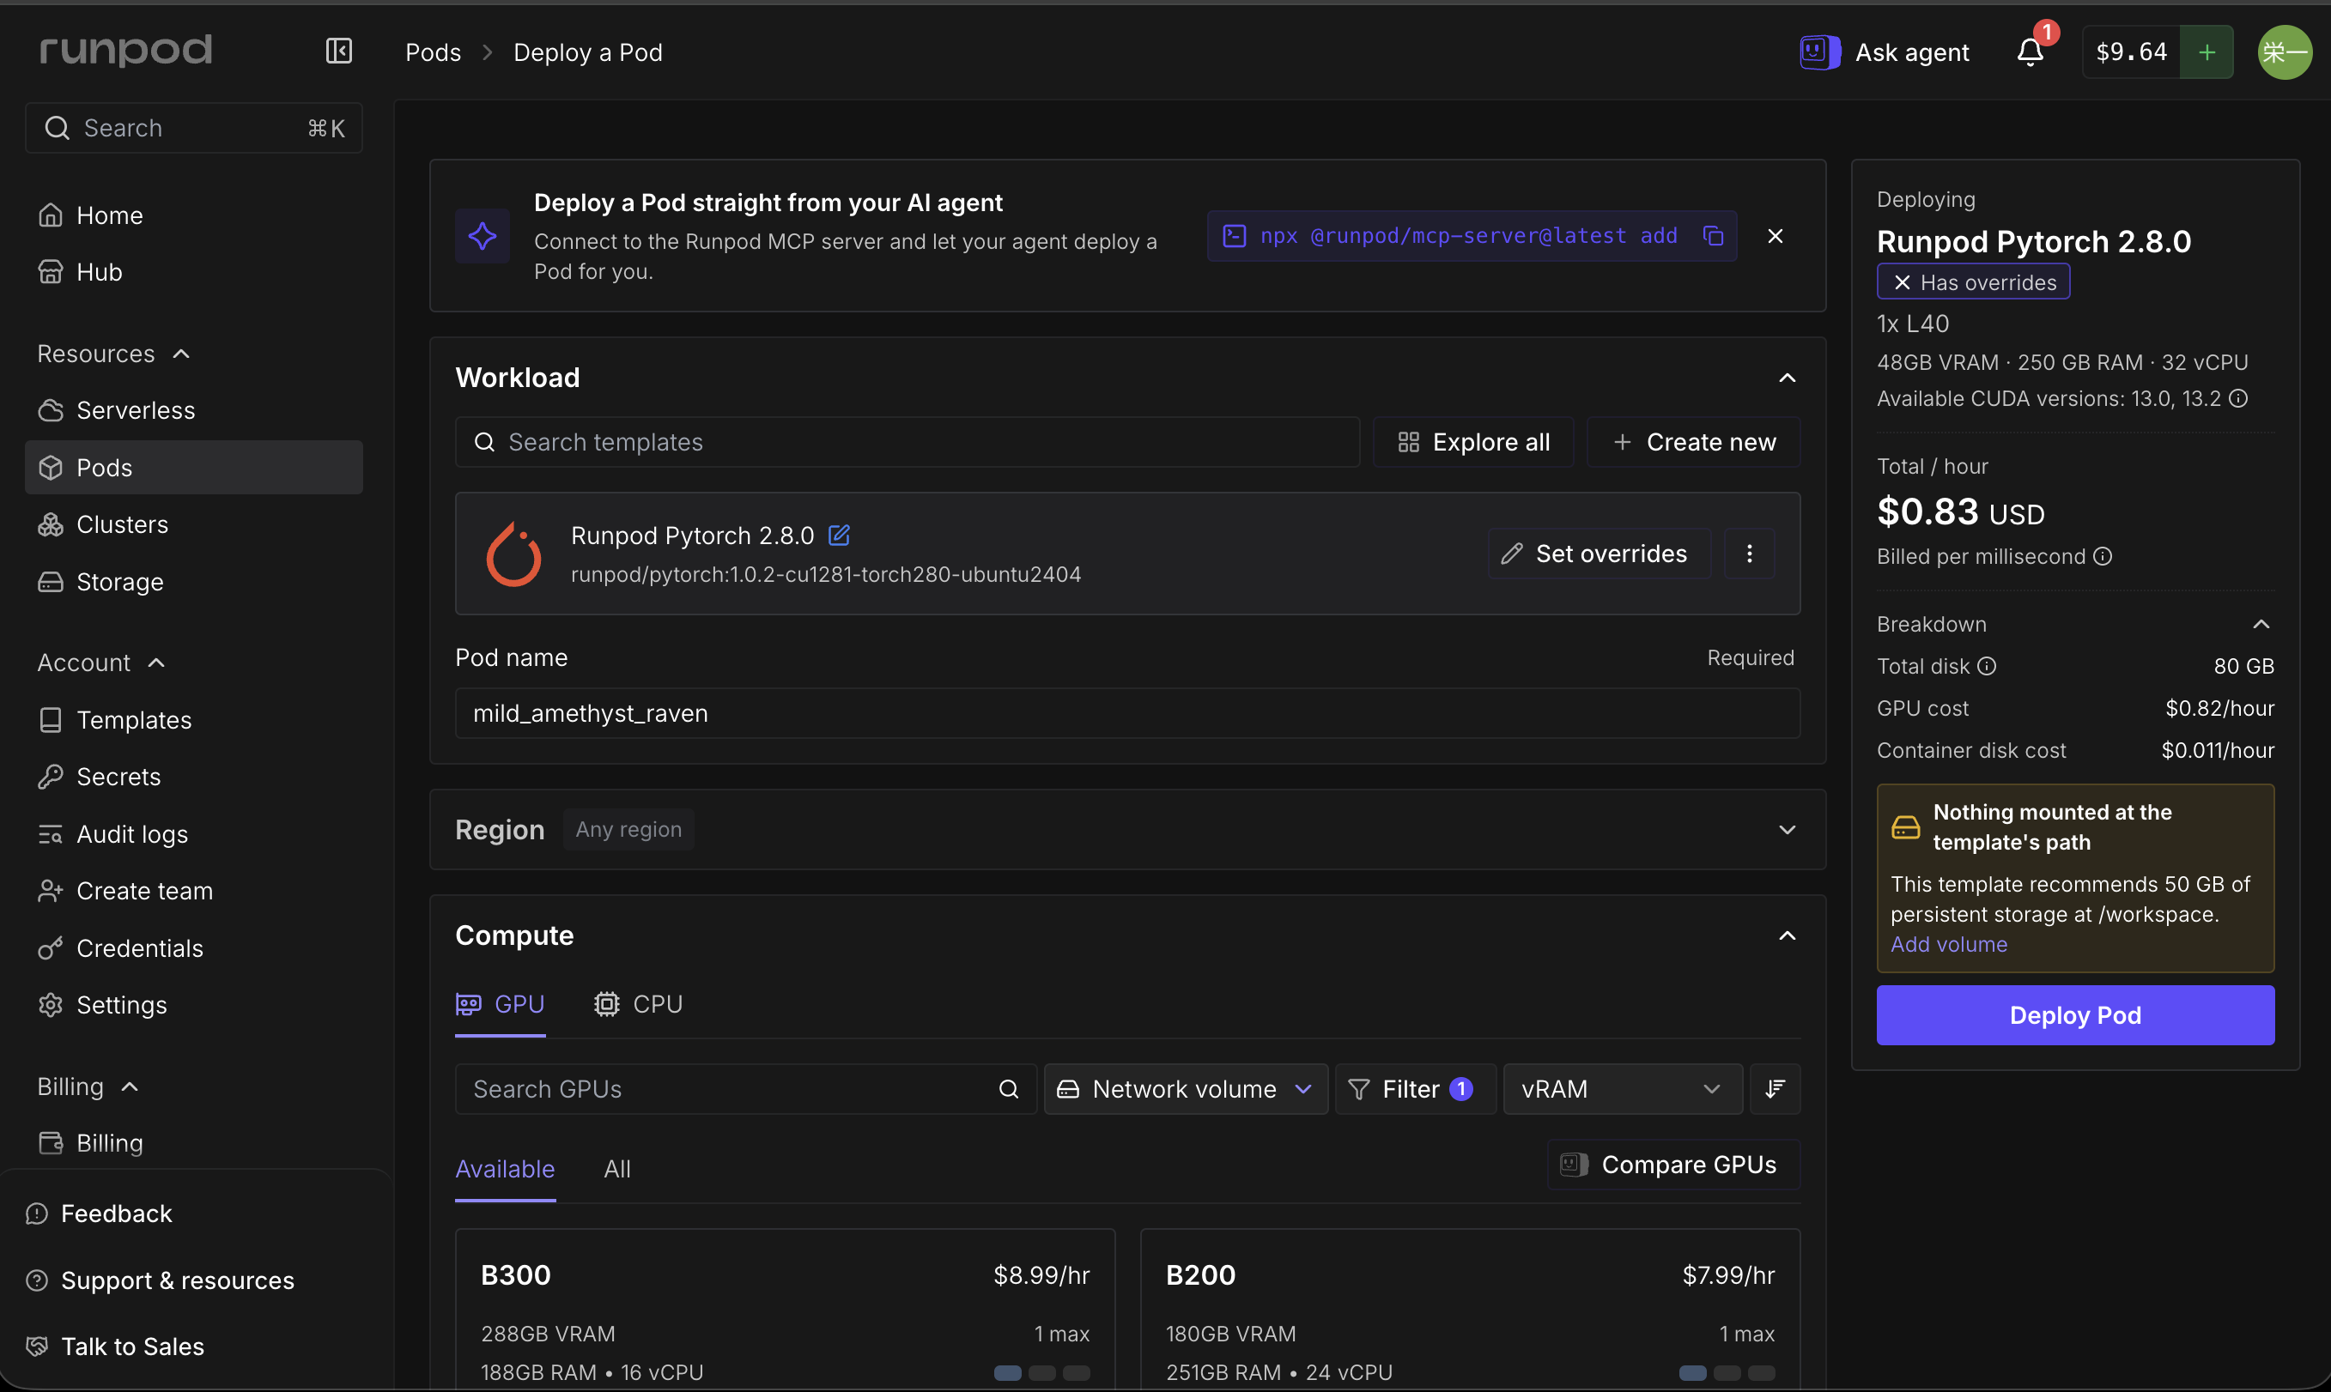This screenshot has width=2331, height=1392.
Task: Open Storage in the sidebar
Action: [x=193, y=582]
